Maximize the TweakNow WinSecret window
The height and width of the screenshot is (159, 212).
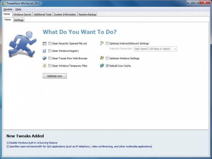pyautogui.click(x=196, y=3)
